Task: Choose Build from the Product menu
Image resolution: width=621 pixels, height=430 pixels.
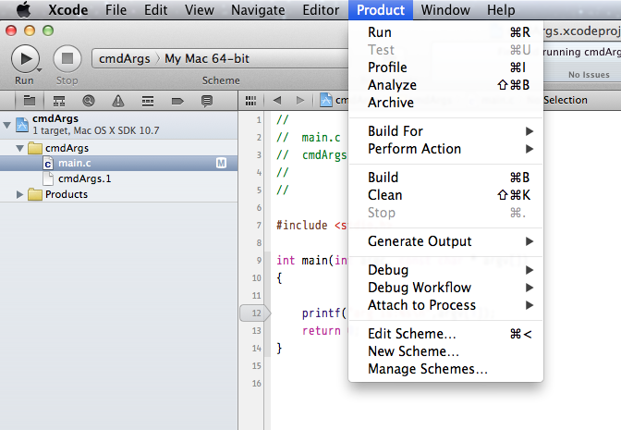Action: coord(445,178)
